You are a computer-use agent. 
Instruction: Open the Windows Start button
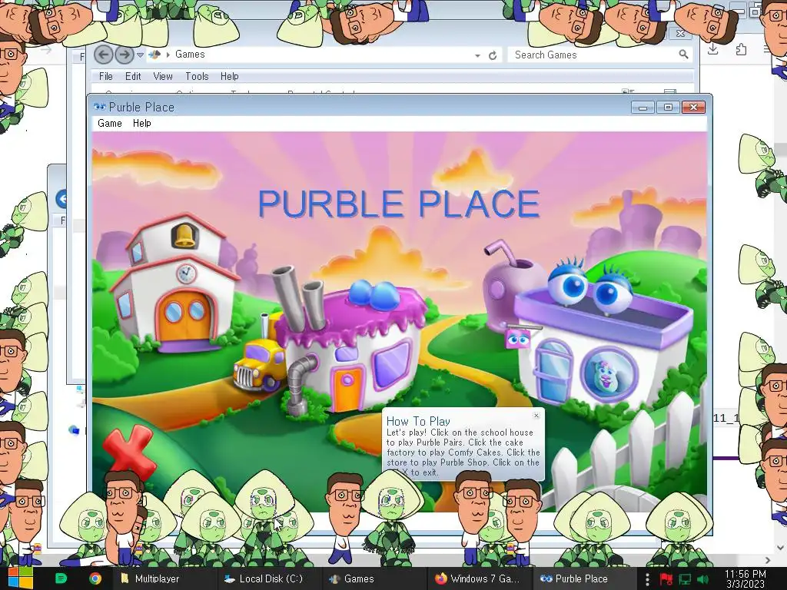tap(20, 578)
